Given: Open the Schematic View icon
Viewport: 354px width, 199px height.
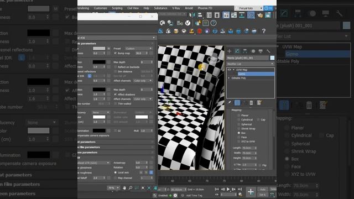Looking at the screenshot, I should click(x=242, y=15).
